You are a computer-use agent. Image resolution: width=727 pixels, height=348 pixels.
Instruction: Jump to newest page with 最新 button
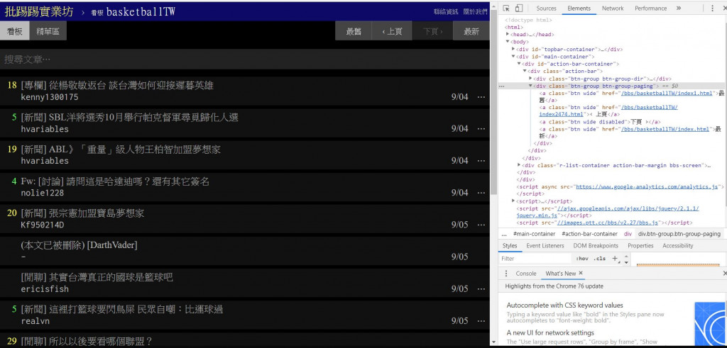point(471,31)
